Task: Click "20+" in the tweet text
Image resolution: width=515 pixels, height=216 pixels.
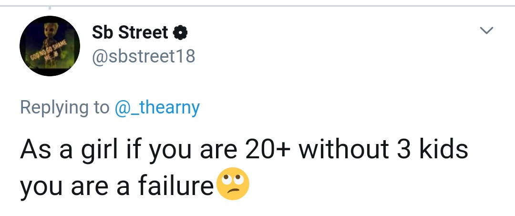Action: tap(267, 150)
